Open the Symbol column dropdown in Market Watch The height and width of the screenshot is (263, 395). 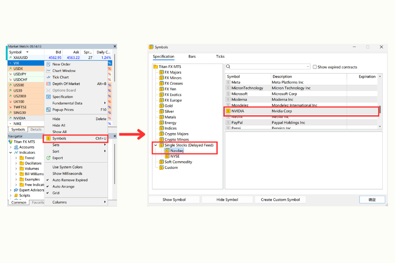point(27,52)
